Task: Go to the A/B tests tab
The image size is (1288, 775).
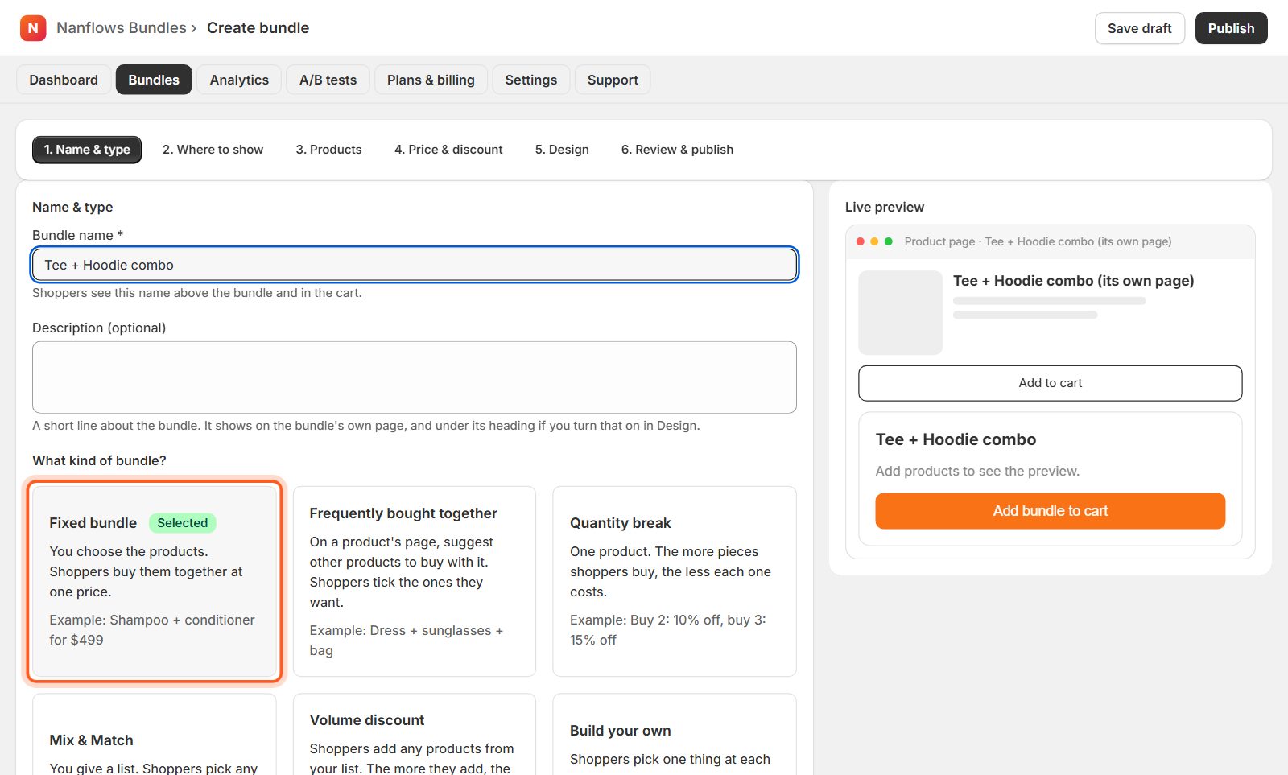Action: click(328, 80)
